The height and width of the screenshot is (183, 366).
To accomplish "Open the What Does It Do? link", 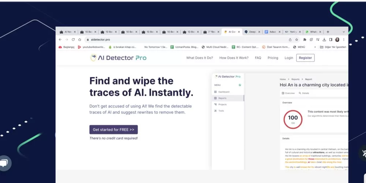I will pyautogui.click(x=199, y=58).
